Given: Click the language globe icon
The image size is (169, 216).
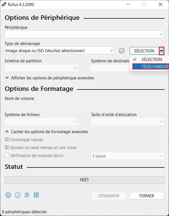Looking at the screenshot, I should coord(8,195).
